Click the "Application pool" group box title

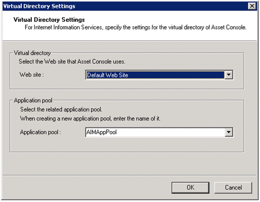(33, 101)
